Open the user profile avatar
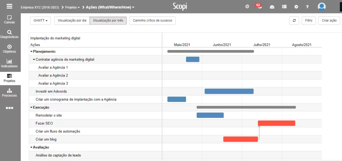Viewport: 342px width, 161px height. 322,6
